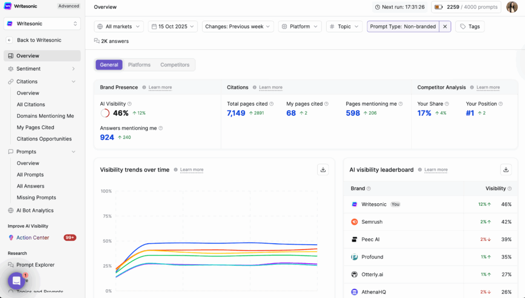Download the Visibility trends over time chart

coord(323,169)
